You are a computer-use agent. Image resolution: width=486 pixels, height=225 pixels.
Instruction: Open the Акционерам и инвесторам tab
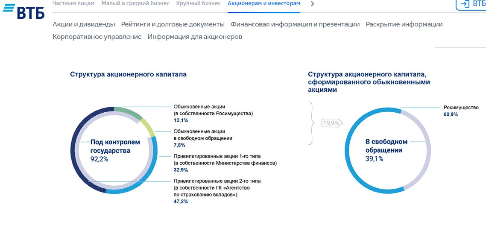264,3
